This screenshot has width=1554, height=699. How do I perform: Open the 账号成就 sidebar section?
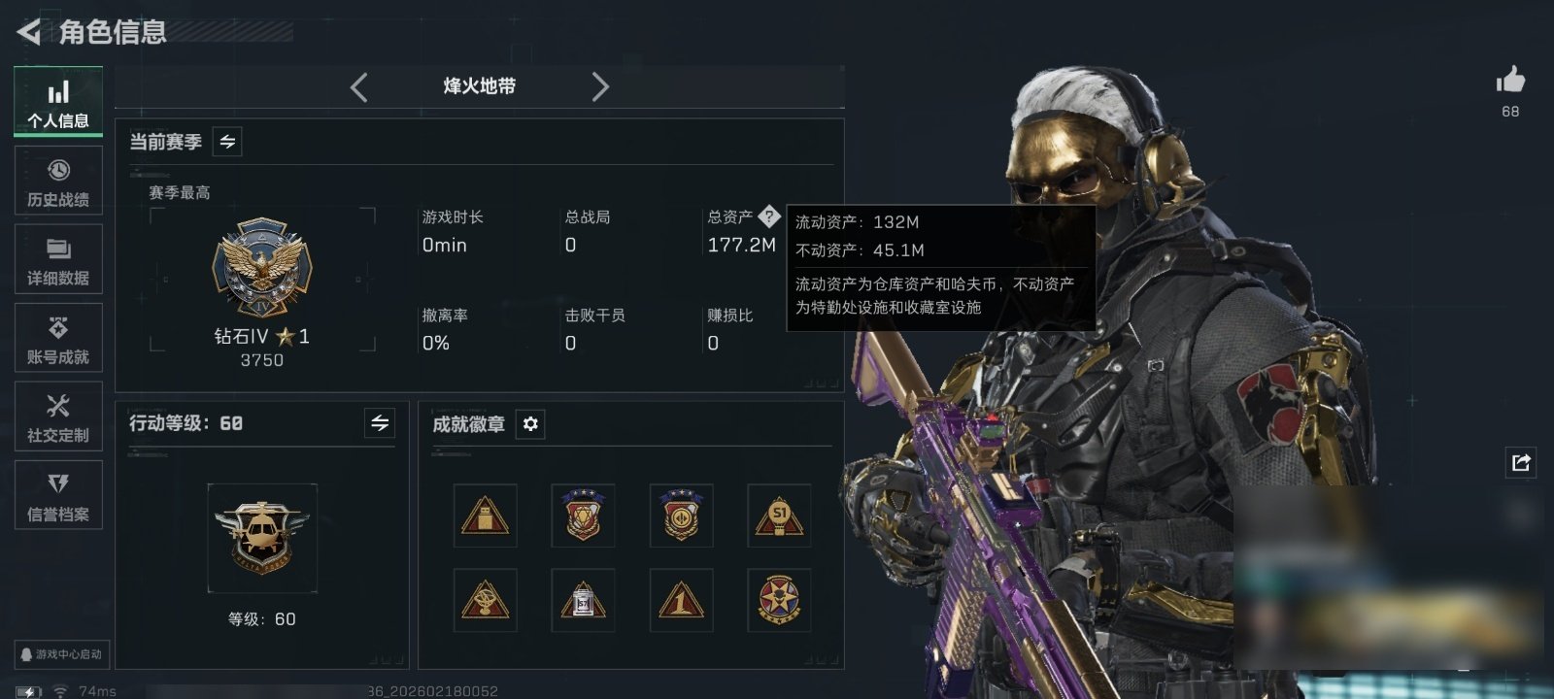coord(58,338)
